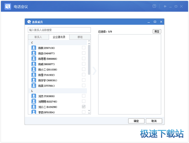Click avatar icon of 刘杰 (7383809)
The image size is (189, 143).
[34, 96]
